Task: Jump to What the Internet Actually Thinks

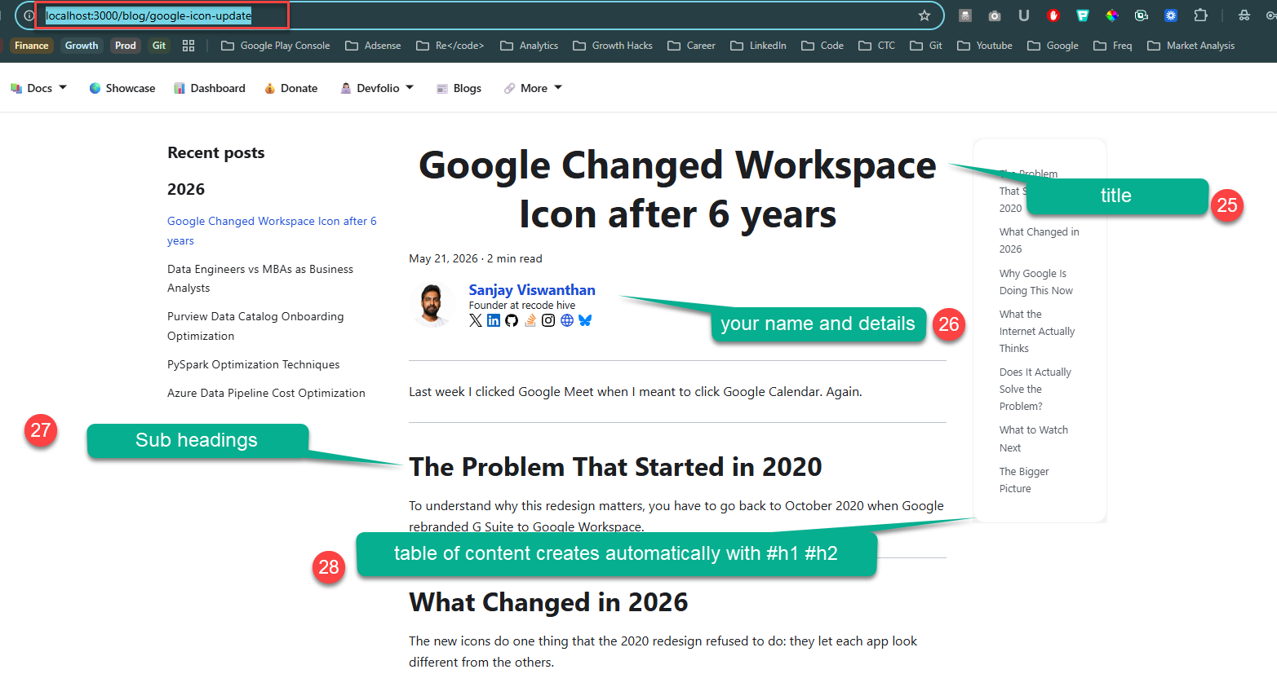Action: pos(1037,331)
